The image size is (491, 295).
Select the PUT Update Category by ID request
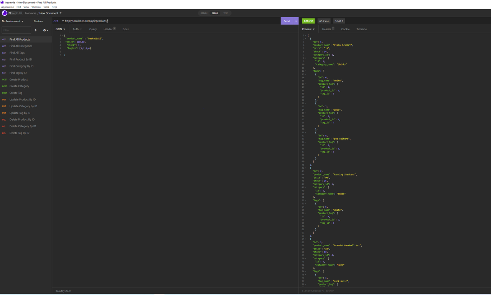(x=23, y=106)
